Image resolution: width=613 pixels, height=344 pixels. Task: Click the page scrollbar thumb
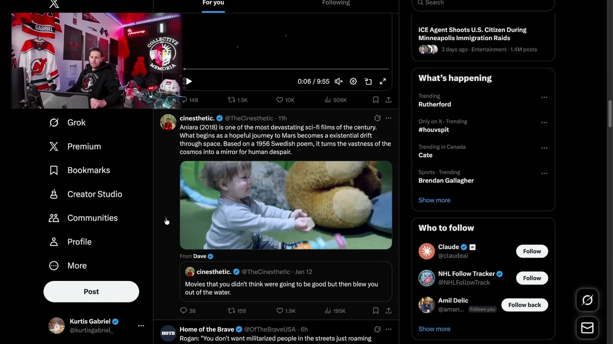(610, 114)
